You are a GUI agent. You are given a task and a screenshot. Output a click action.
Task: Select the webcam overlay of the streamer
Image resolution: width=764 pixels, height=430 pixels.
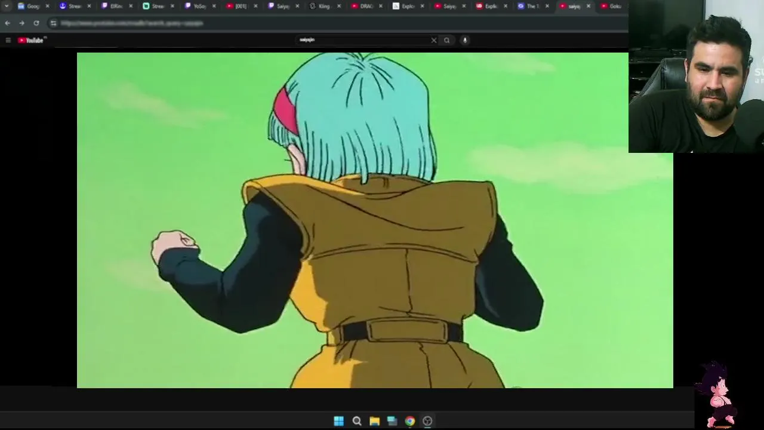coord(696,76)
